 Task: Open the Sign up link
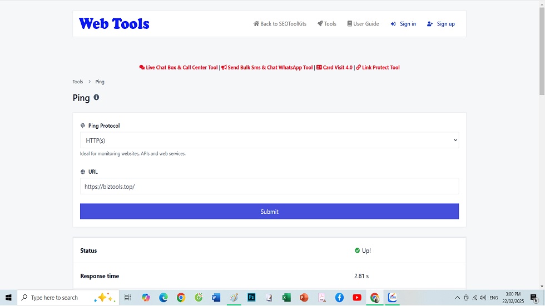[441, 24]
